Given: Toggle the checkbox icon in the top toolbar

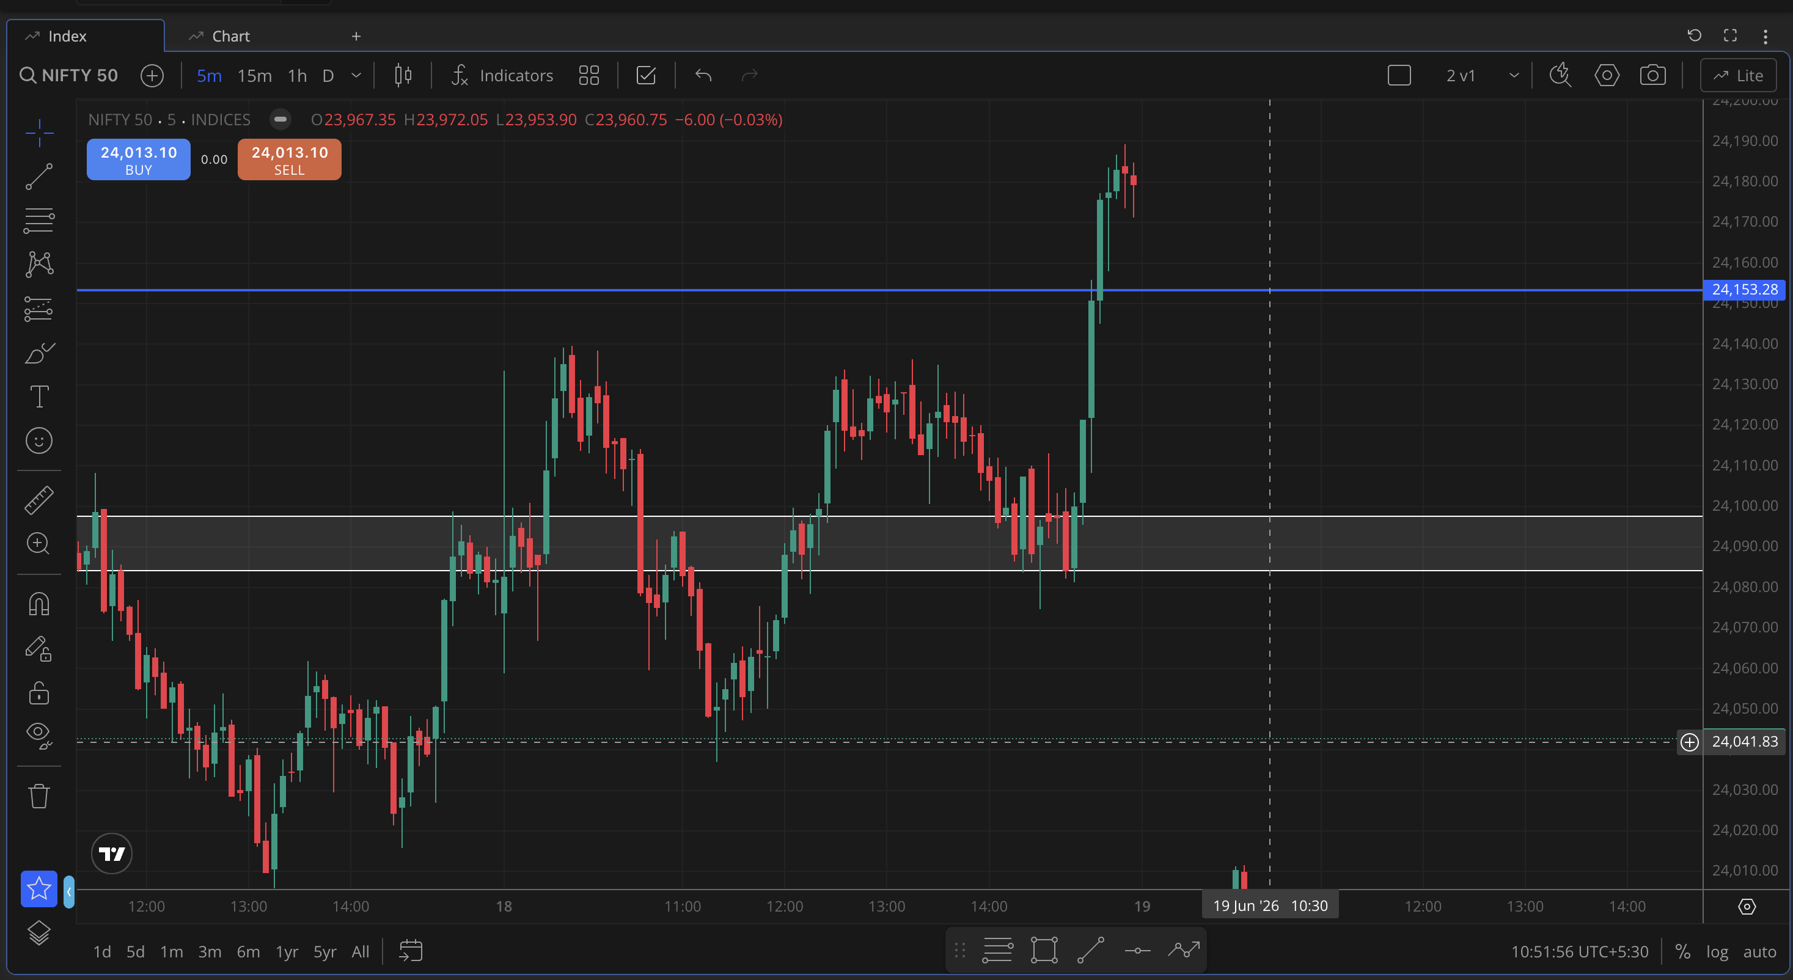Looking at the screenshot, I should point(646,75).
